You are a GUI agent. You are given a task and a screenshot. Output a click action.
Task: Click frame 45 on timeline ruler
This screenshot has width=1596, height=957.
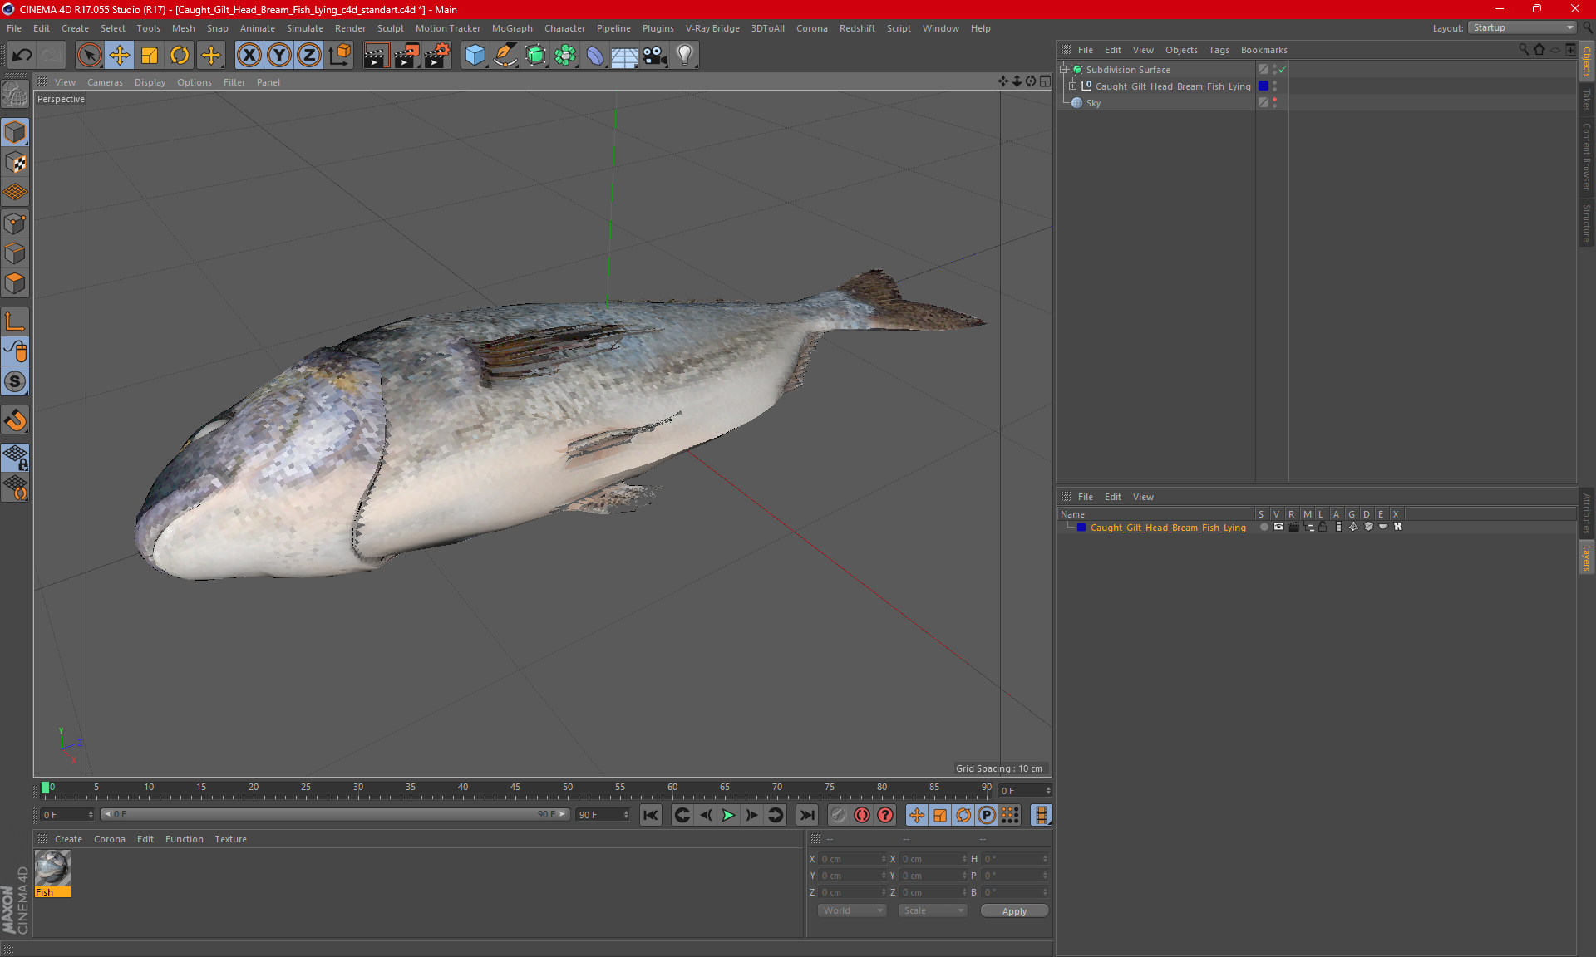[x=515, y=788]
